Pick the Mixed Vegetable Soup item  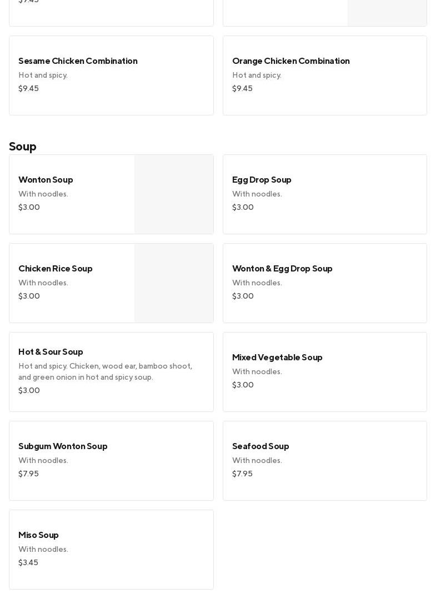pyautogui.click(x=324, y=372)
